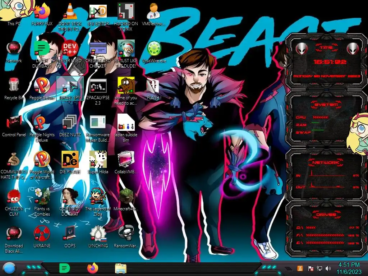Select the DEEZ NUTZ stacked windows icon
Screen dimensions: 368x276
70,125
